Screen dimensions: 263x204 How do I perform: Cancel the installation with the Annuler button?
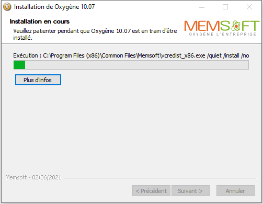tap(235, 191)
